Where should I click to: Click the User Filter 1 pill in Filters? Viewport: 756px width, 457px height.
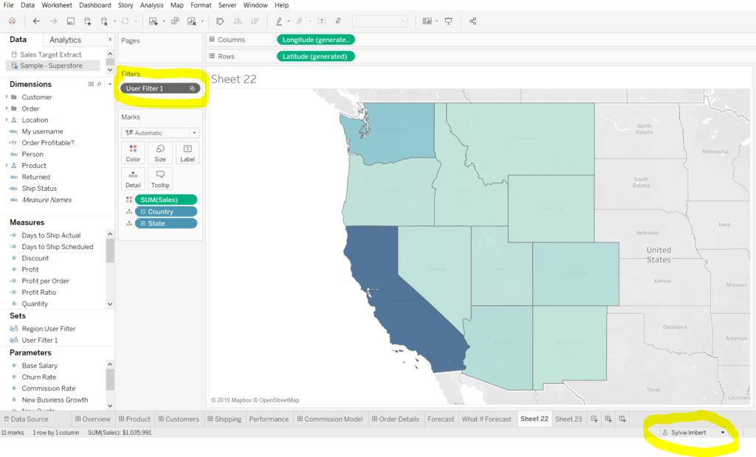[x=160, y=88]
